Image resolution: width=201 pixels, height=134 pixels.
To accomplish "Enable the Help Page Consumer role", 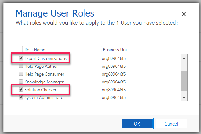I will (x=21, y=74).
